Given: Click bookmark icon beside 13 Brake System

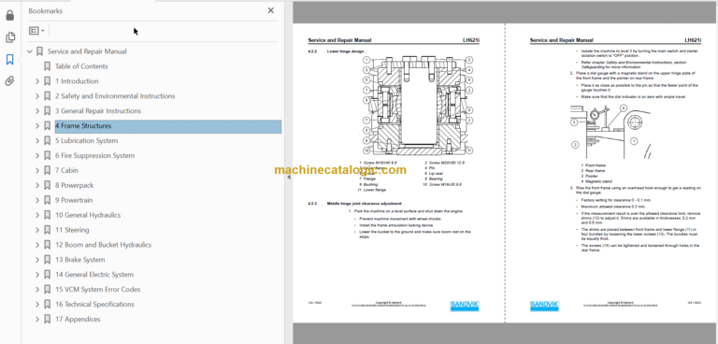Looking at the screenshot, I should point(47,260).
